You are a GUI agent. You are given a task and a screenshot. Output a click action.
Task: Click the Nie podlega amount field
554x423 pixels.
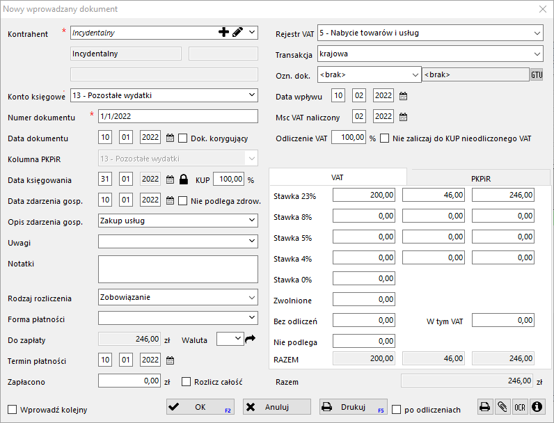pos(363,341)
